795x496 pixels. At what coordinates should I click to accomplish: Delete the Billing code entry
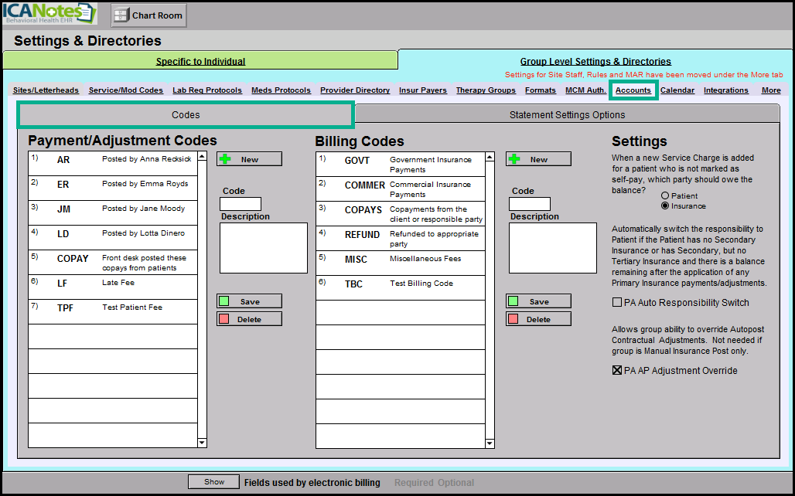[x=538, y=319]
